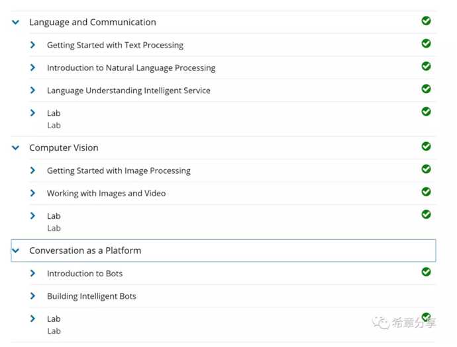Click completion checkmark for Working with Images and Video
457x347 pixels.
(x=426, y=192)
